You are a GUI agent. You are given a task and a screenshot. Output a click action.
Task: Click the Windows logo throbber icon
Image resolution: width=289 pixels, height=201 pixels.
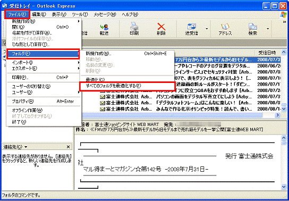coord(283,14)
